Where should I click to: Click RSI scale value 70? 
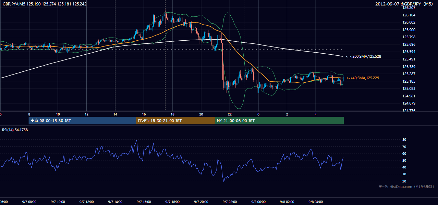click(404, 147)
